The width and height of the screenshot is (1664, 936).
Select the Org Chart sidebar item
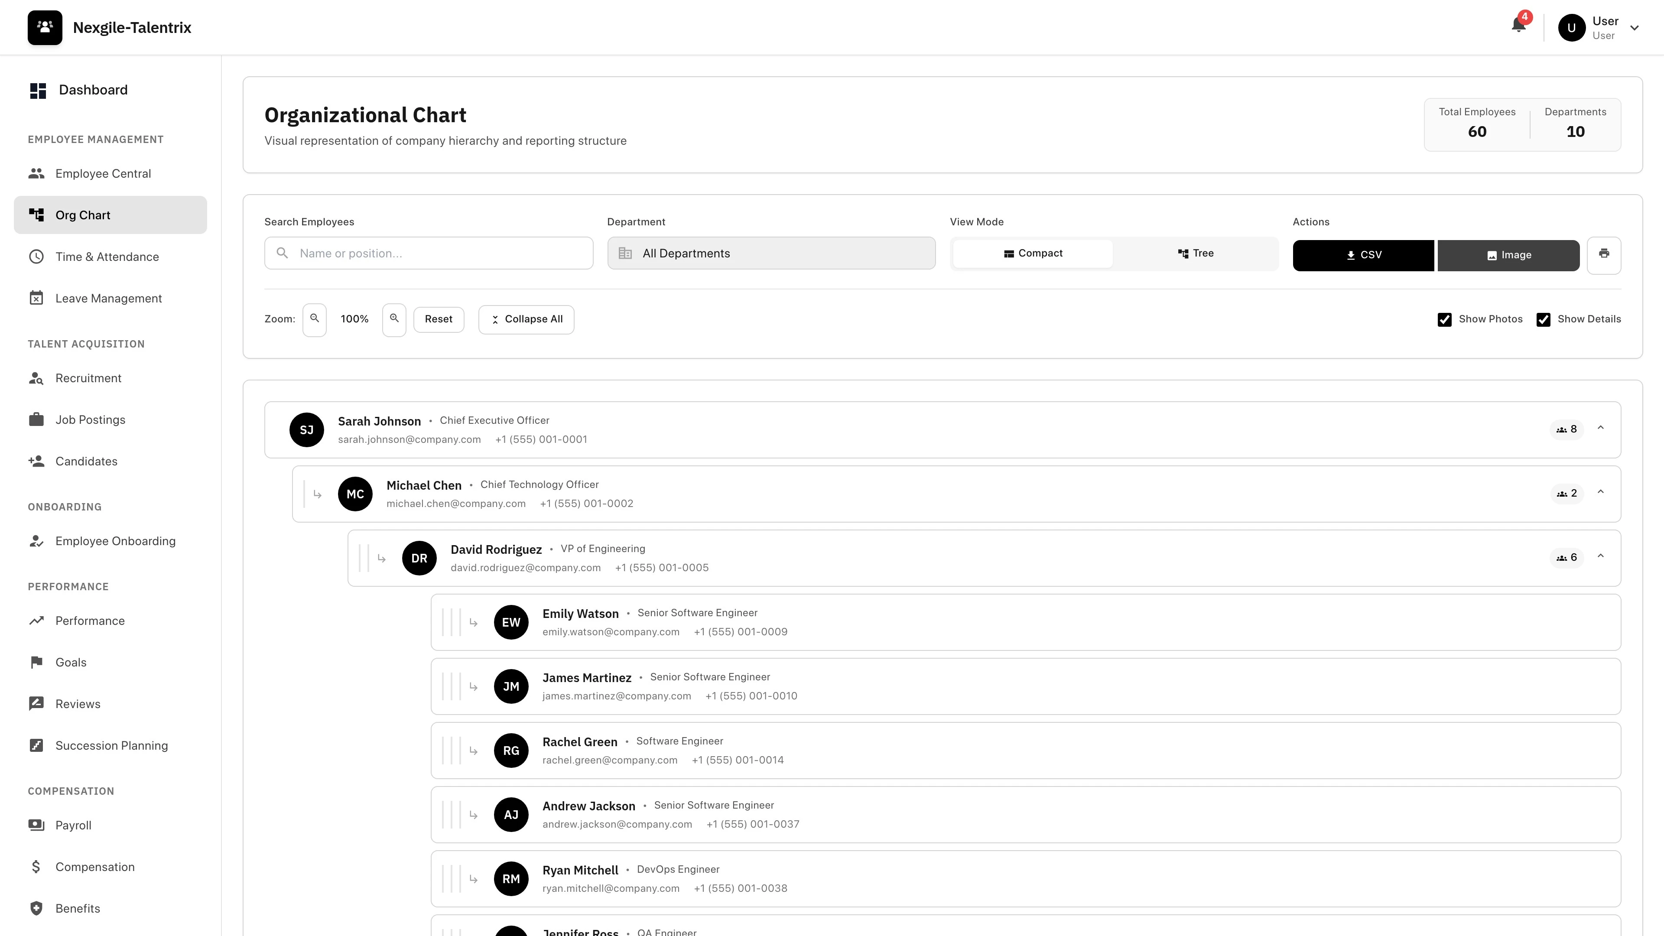(x=110, y=215)
